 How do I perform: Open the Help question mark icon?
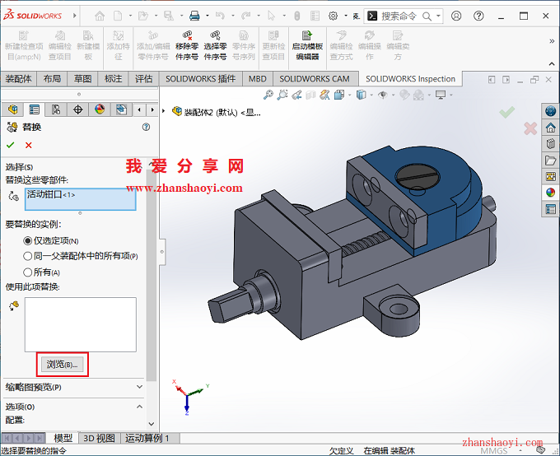click(x=478, y=16)
